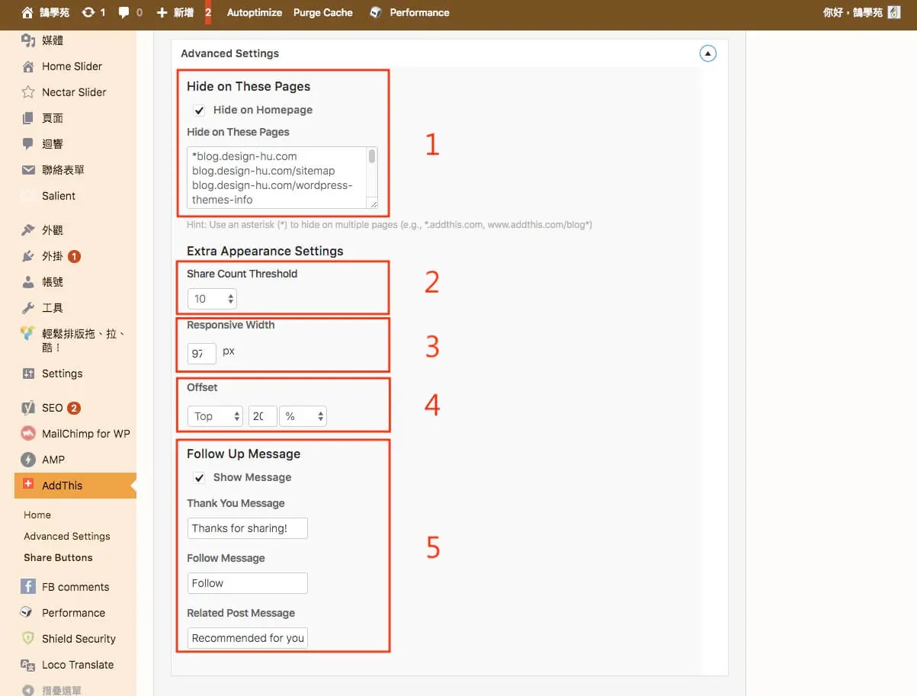Screen dimensions: 917x696
Task: Click the FB comments Facebook icon
Action: tap(28, 586)
